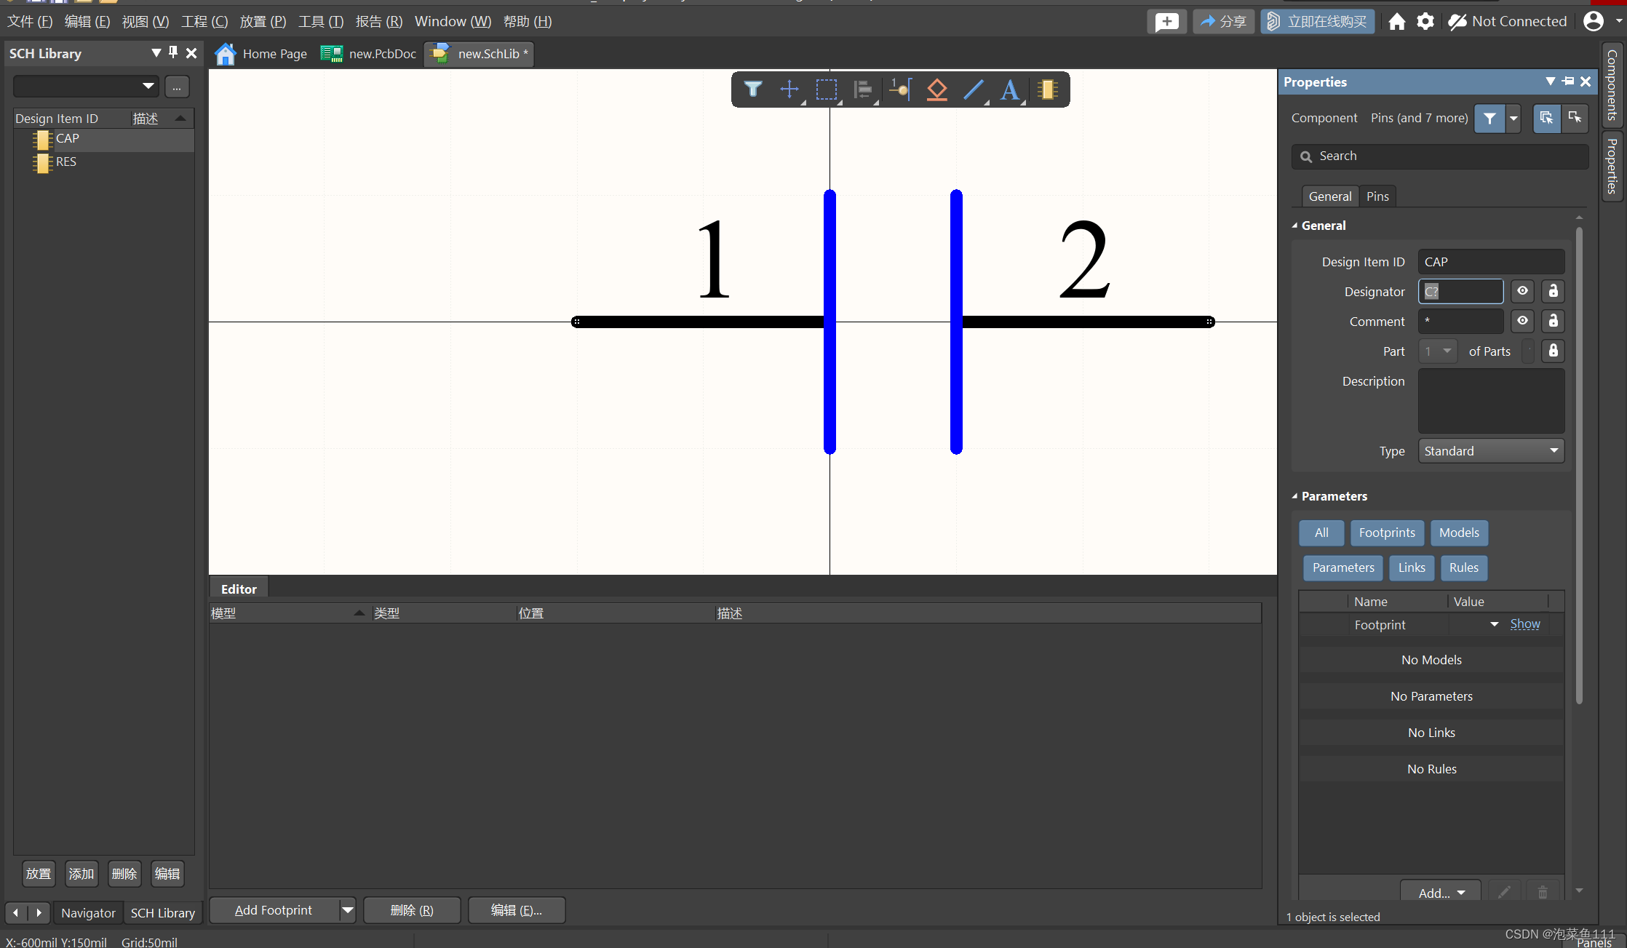1627x948 pixels.
Task: Click the Add Component Part icon
Action: pos(1047,89)
